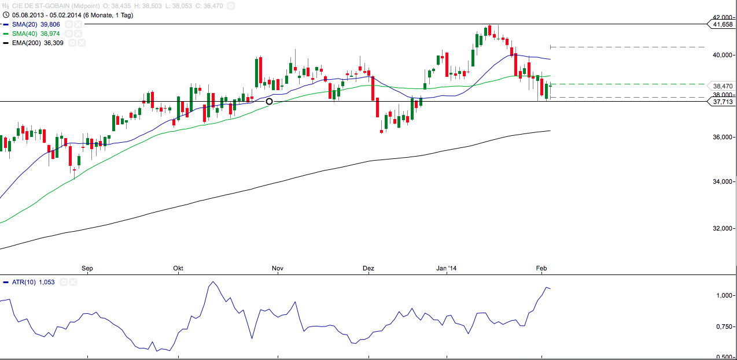Click the SMA(40) 38,974 label
Screen dimensions: 737x360
coord(36,34)
